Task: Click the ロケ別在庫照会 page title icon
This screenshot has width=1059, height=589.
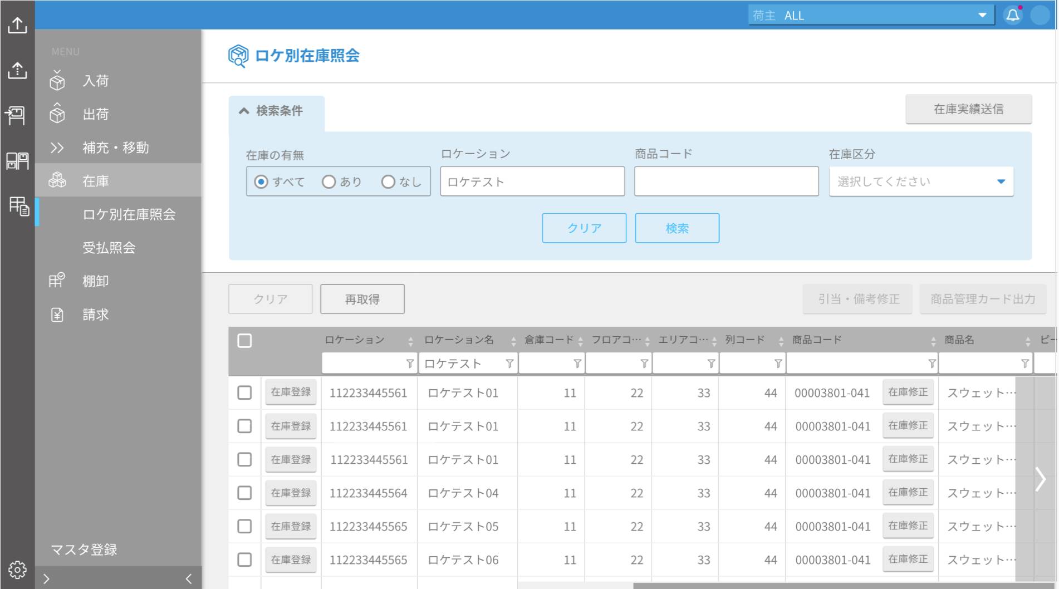Action: coord(238,56)
